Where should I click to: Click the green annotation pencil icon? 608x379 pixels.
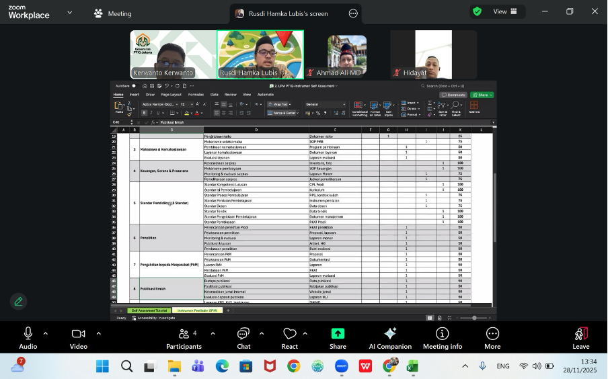pos(19,301)
